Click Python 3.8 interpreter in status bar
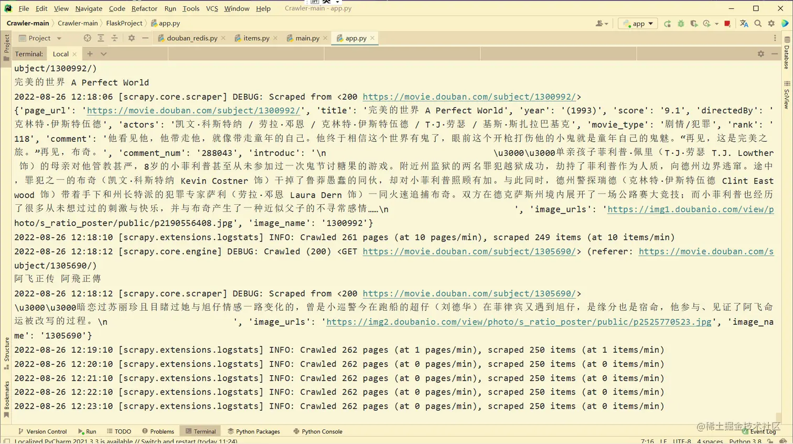The image size is (793, 444). pos(745,441)
